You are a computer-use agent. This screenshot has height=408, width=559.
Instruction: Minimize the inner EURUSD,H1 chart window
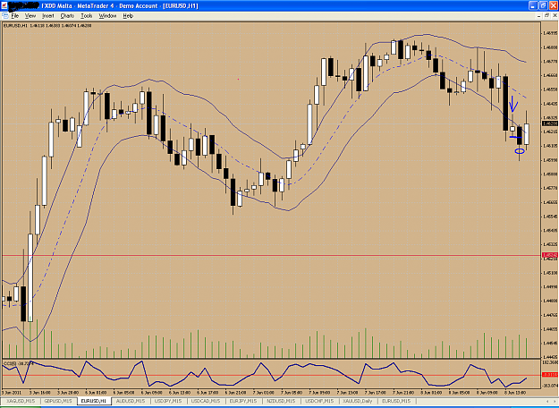[x=538, y=16]
